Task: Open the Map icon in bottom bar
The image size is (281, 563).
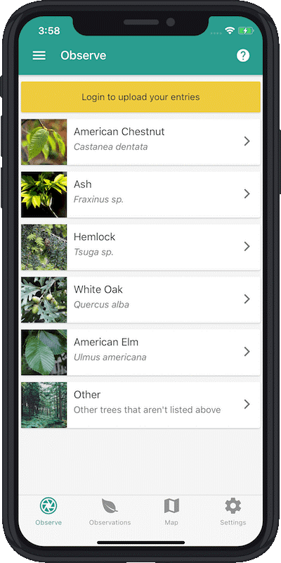Action: tap(171, 505)
